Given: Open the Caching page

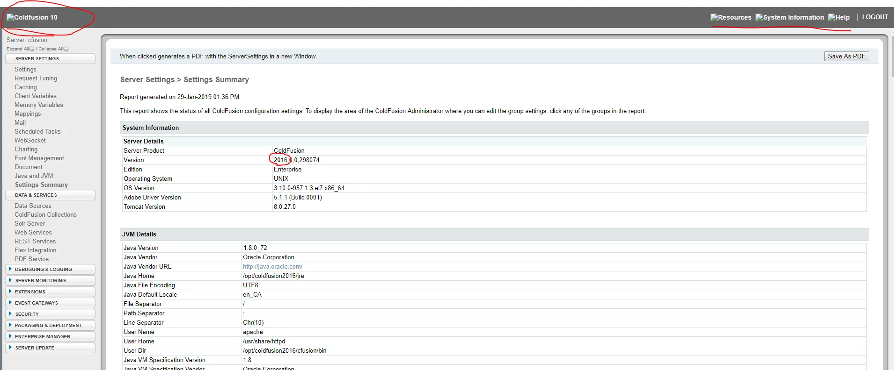Looking at the screenshot, I should tap(26, 87).
